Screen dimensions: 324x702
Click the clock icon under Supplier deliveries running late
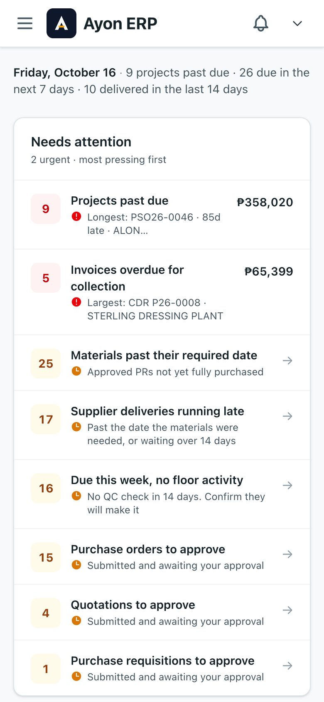tap(76, 427)
